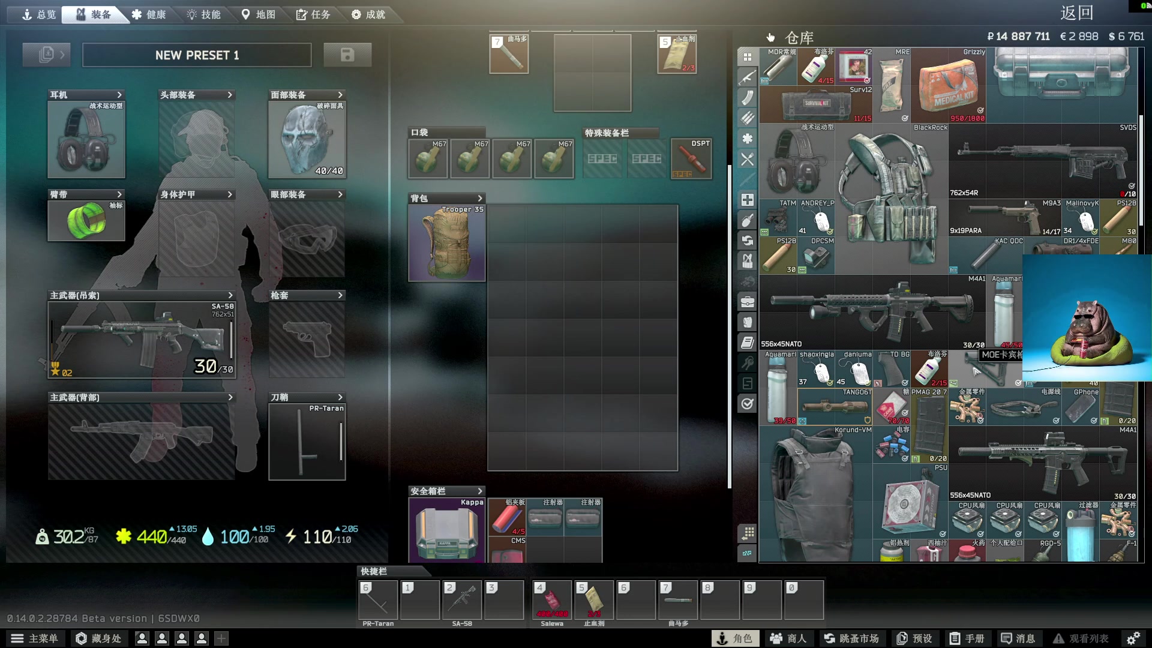Screen dimensions: 1152x648
Task: Expand the 耳机 headset slot chevron
Action: (x=119, y=95)
